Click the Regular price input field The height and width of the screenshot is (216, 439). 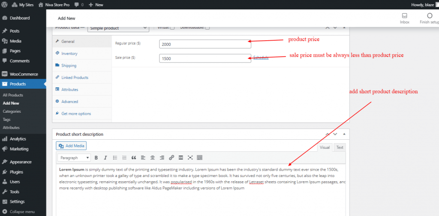[x=205, y=44]
